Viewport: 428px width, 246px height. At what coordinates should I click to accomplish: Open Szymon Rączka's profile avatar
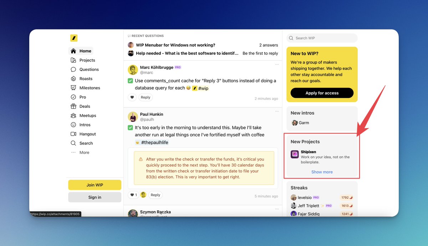(133, 214)
